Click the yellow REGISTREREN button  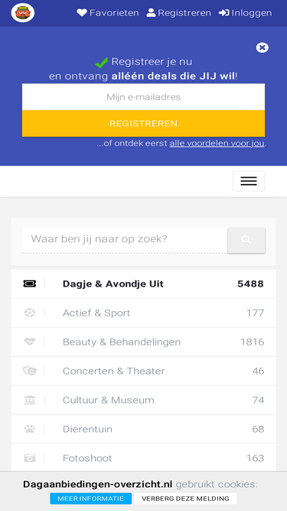tap(144, 123)
